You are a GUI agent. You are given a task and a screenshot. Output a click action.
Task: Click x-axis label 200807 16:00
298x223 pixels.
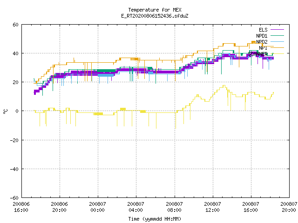click(251, 207)
